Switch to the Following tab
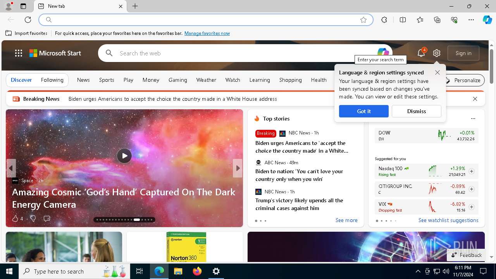Screen dimensions: 496x279 52,80
